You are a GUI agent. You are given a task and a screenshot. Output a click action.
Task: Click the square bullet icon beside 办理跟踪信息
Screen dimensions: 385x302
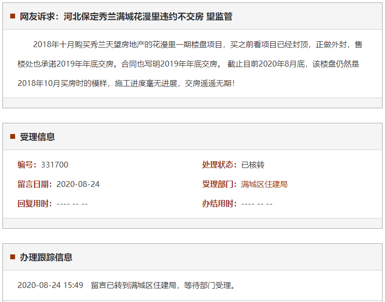coord(13,257)
